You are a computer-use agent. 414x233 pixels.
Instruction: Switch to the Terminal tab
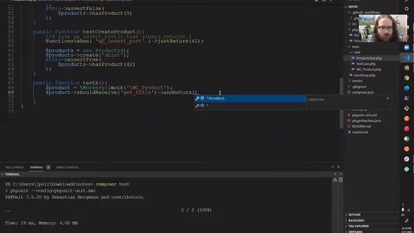coord(36,167)
